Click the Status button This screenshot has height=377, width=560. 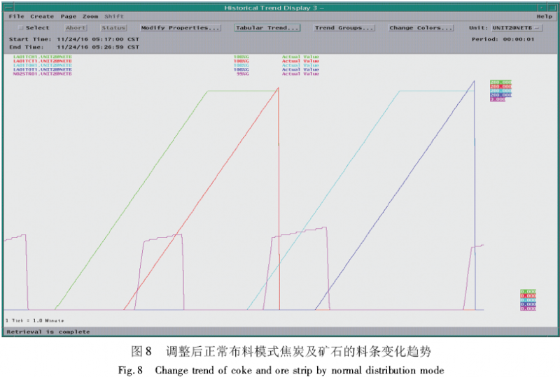113,28
